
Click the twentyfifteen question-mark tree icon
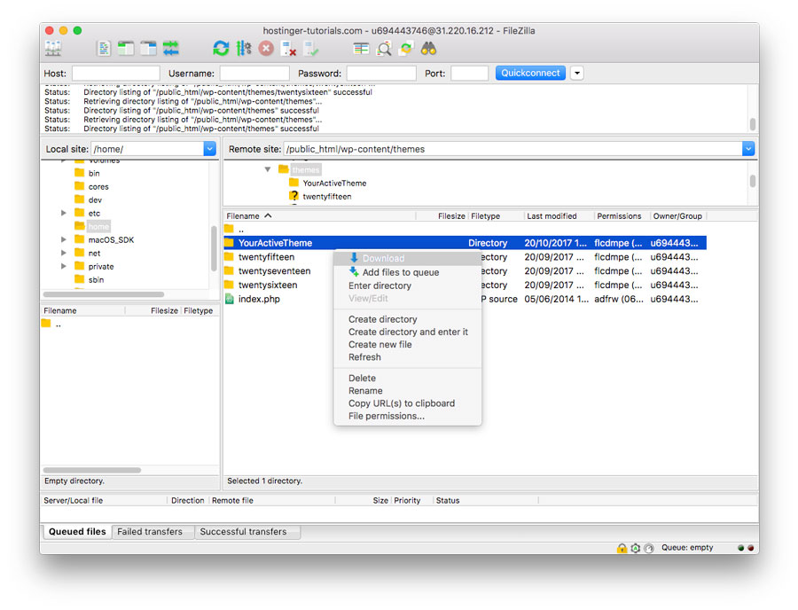click(293, 196)
